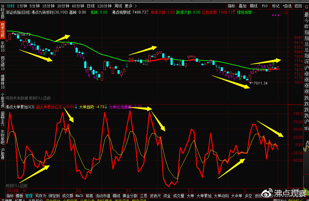Open the 指标 indicator menu at top

[x=231, y=6]
